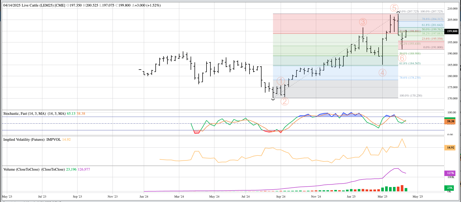The image size is (461, 202).
Task: Click the Jan '24 date axis label
Action: [x=144, y=197]
